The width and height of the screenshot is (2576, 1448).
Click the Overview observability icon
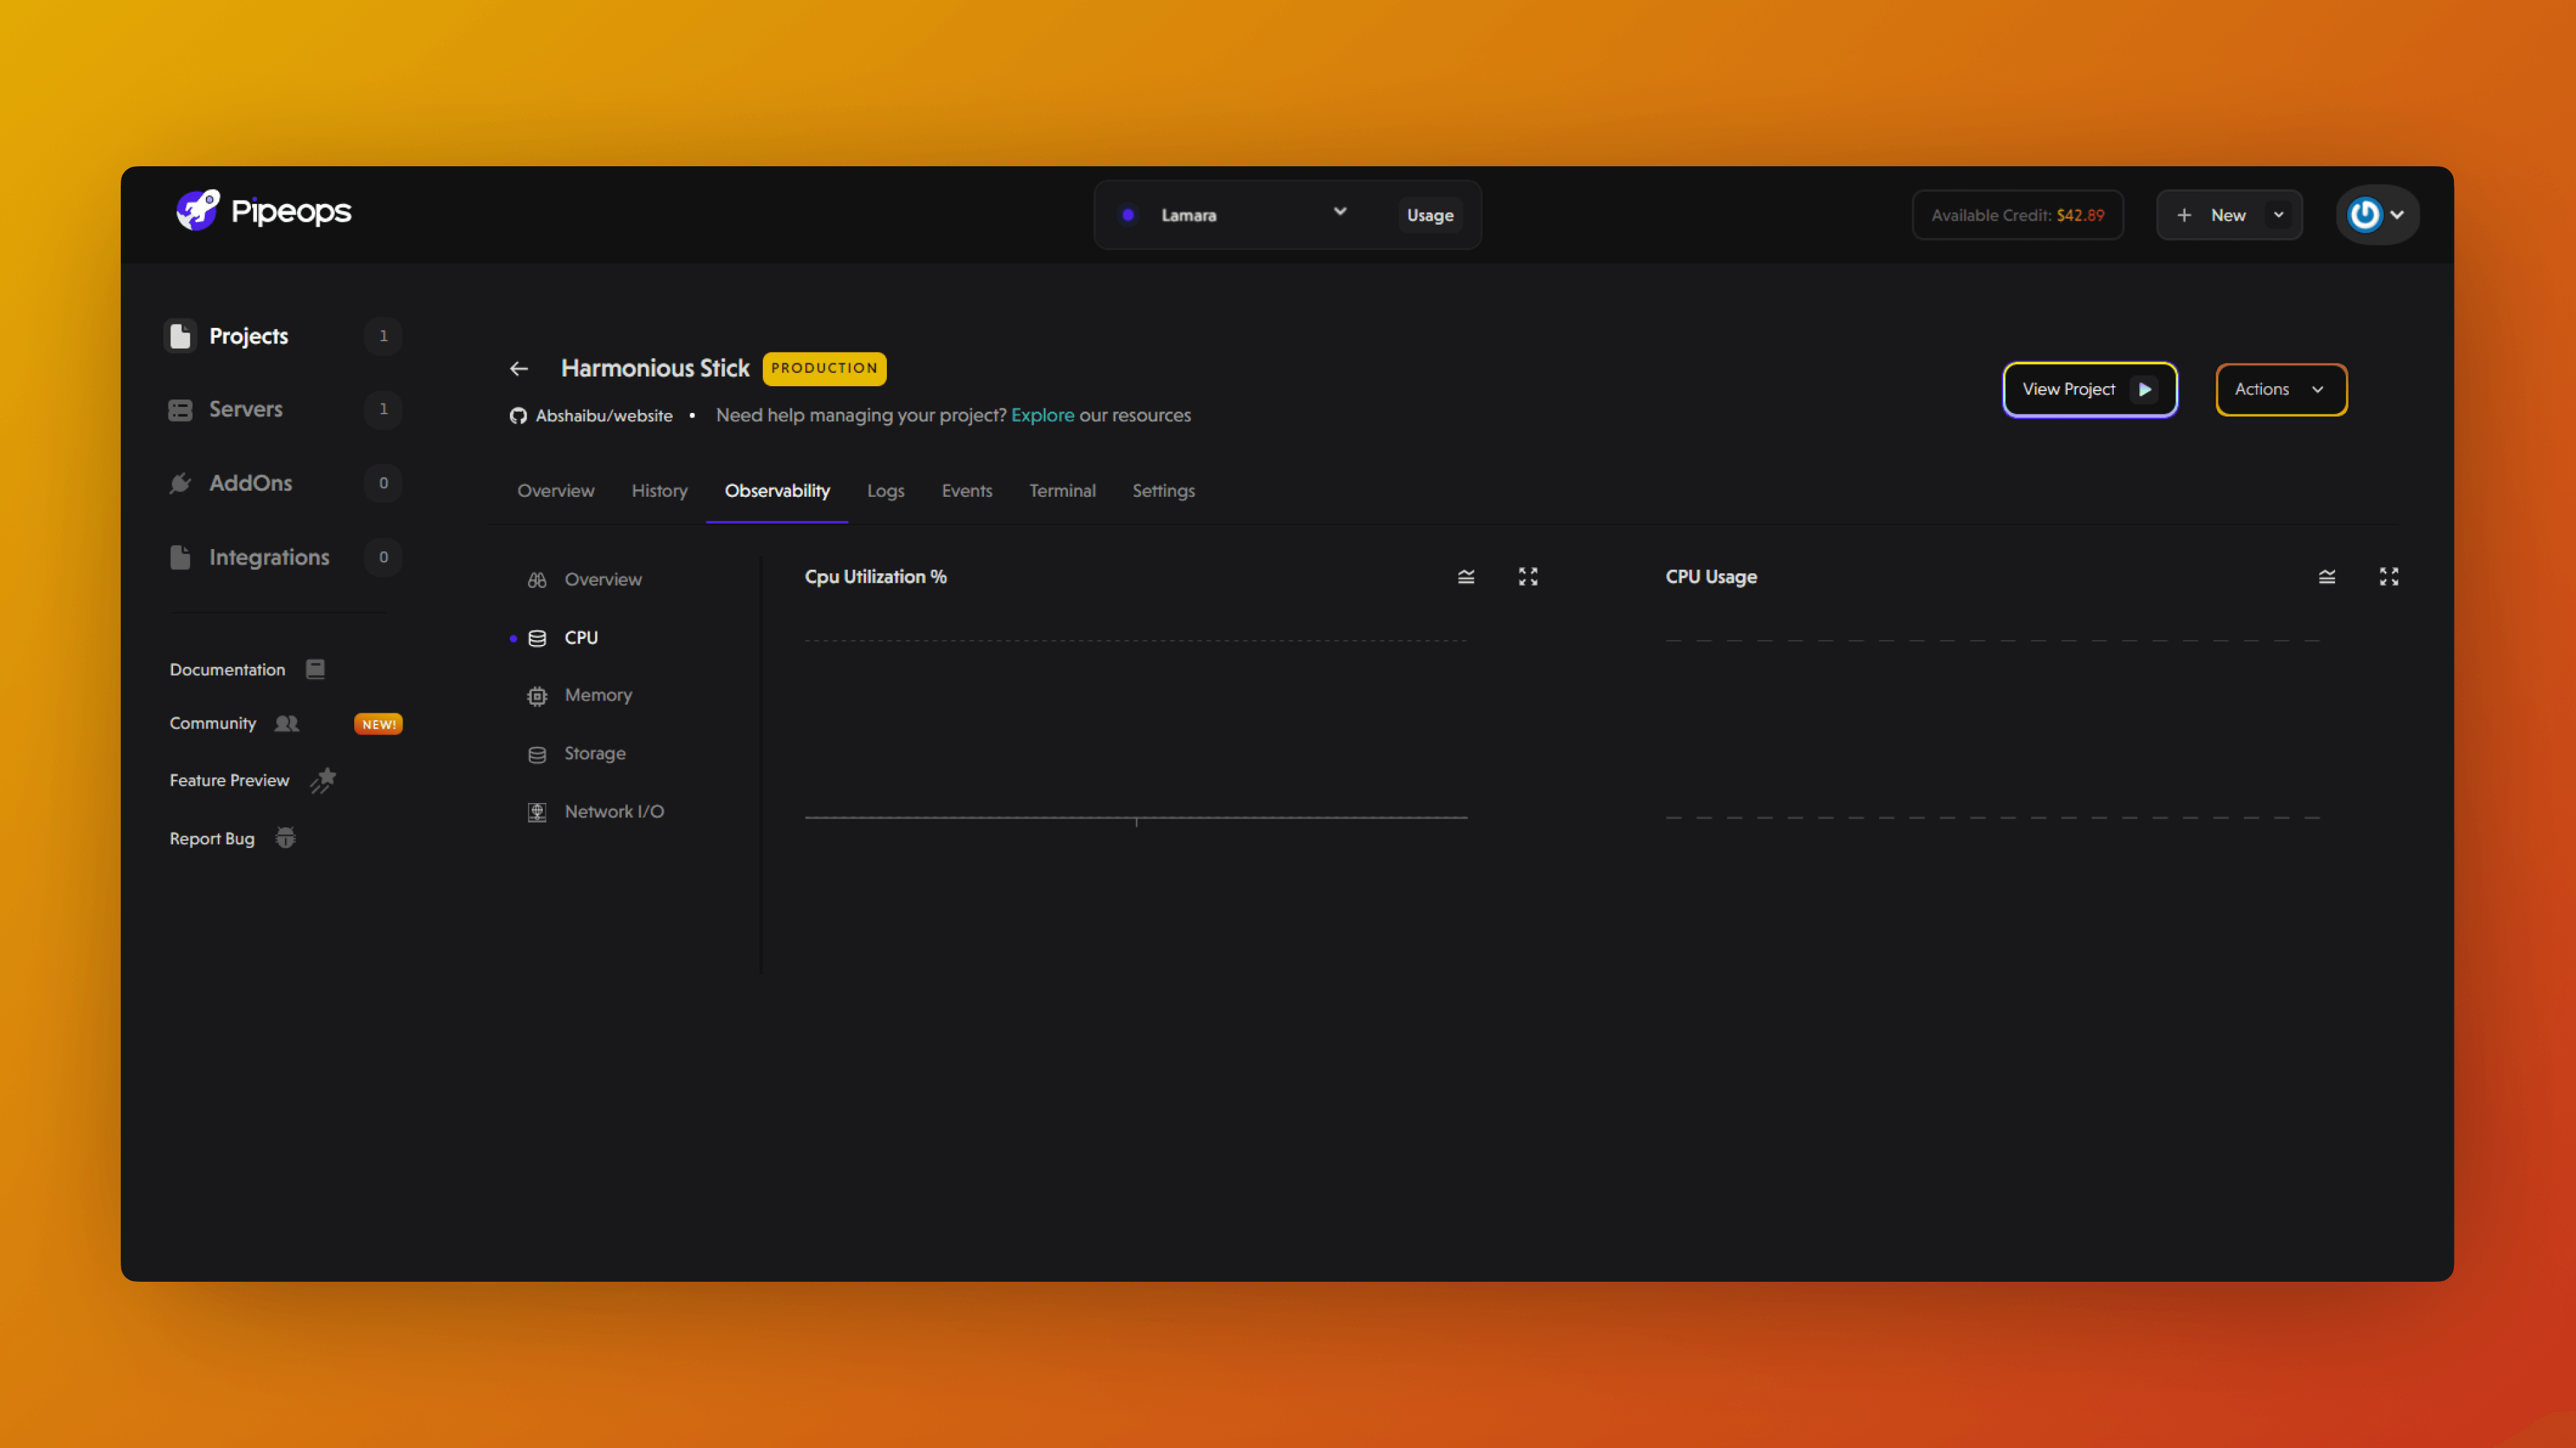coord(538,578)
